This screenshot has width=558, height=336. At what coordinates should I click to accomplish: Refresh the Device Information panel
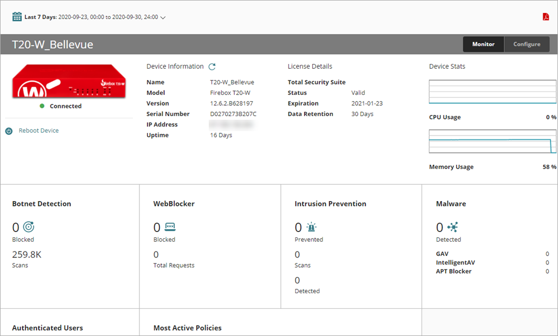click(x=212, y=66)
